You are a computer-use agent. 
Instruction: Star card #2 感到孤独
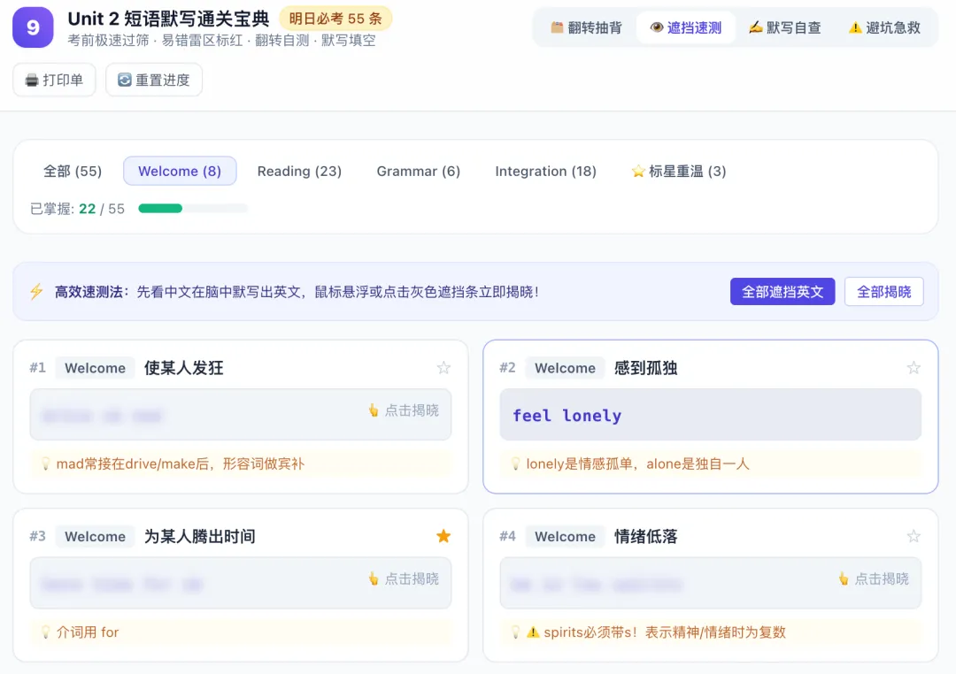[x=914, y=367]
